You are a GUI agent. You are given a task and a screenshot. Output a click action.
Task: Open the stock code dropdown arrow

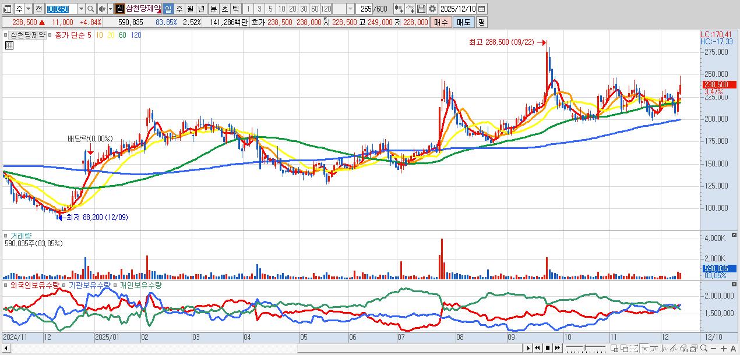coord(81,9)
